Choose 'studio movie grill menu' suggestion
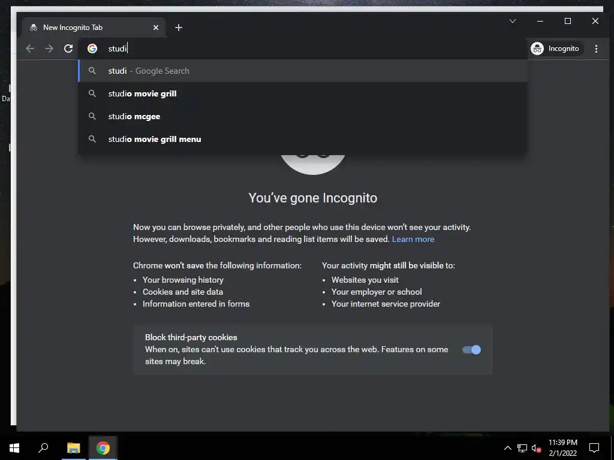This screenshot has width=614, height=460. point(303,139)
